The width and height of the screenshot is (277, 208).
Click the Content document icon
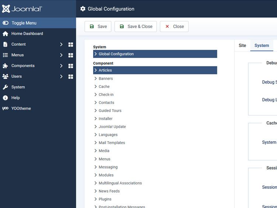(x=5, y=44)
